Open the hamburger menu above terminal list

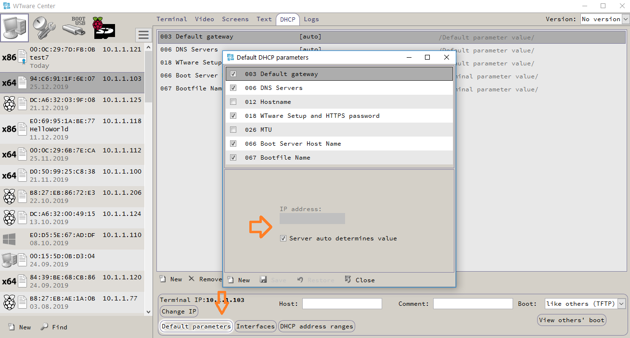(143, 35)
